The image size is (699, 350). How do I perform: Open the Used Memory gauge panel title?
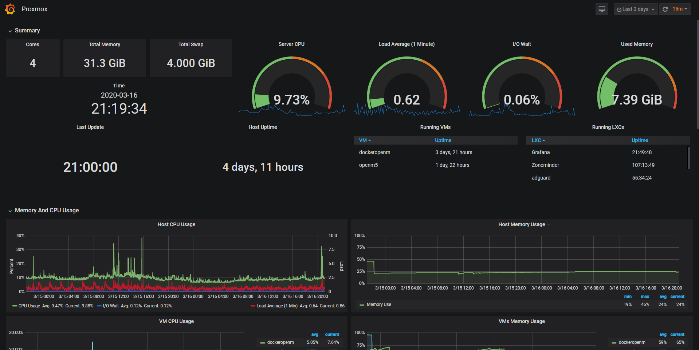point(637,44)
